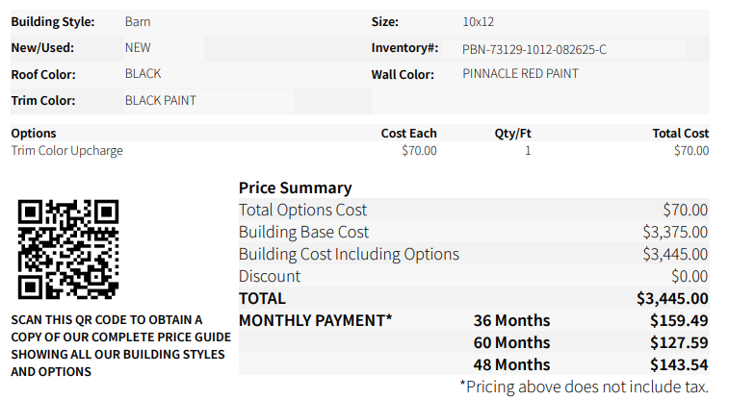The height and width of the screenshot is (399, 729).
Task: Click the Cost Each column header
Action: coord(408,134)
